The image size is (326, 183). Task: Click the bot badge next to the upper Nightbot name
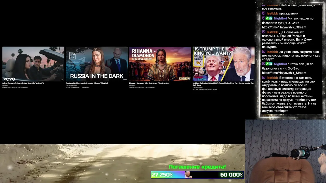pyautogui.click(x=271, y=18)
